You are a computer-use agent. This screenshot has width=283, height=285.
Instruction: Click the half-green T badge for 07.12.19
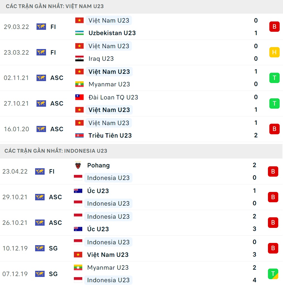point(273,274)
